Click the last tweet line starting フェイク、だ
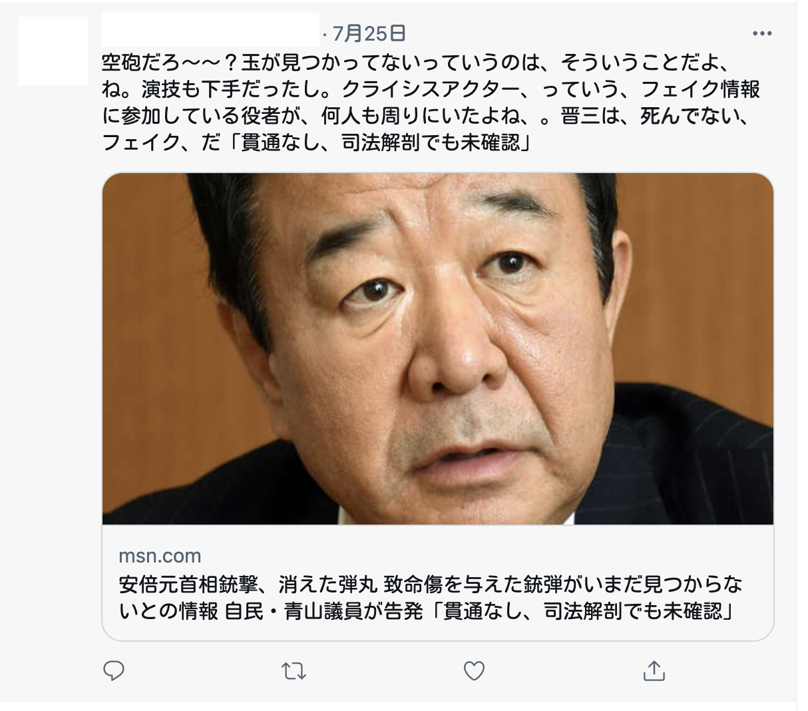Viewport: 808px width, 711px height. (x=317, y=142)
